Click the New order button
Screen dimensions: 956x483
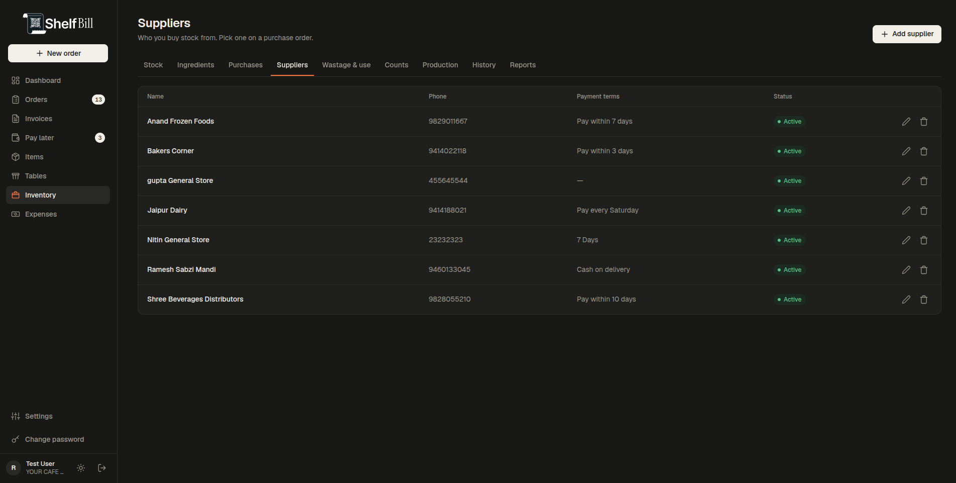click(58, 53)
